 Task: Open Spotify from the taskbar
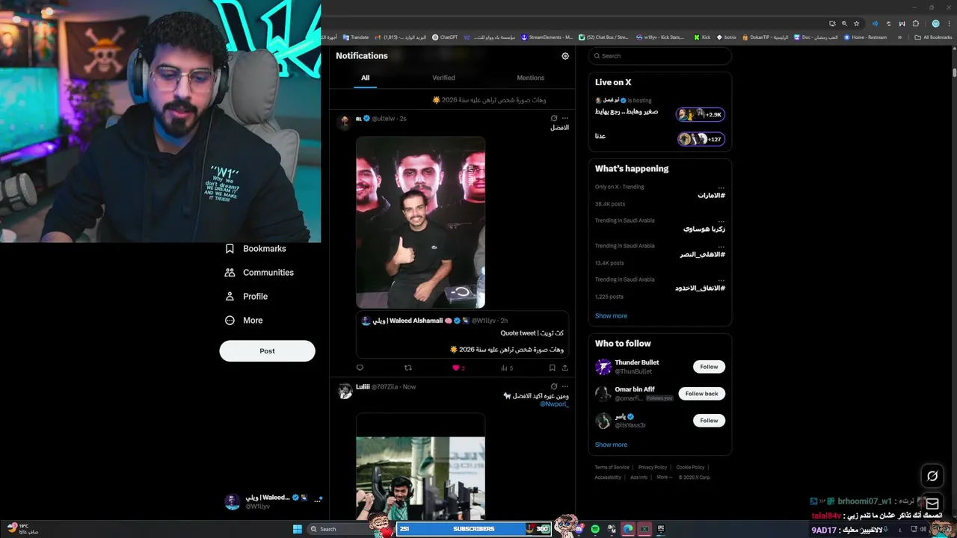(595, 529)
